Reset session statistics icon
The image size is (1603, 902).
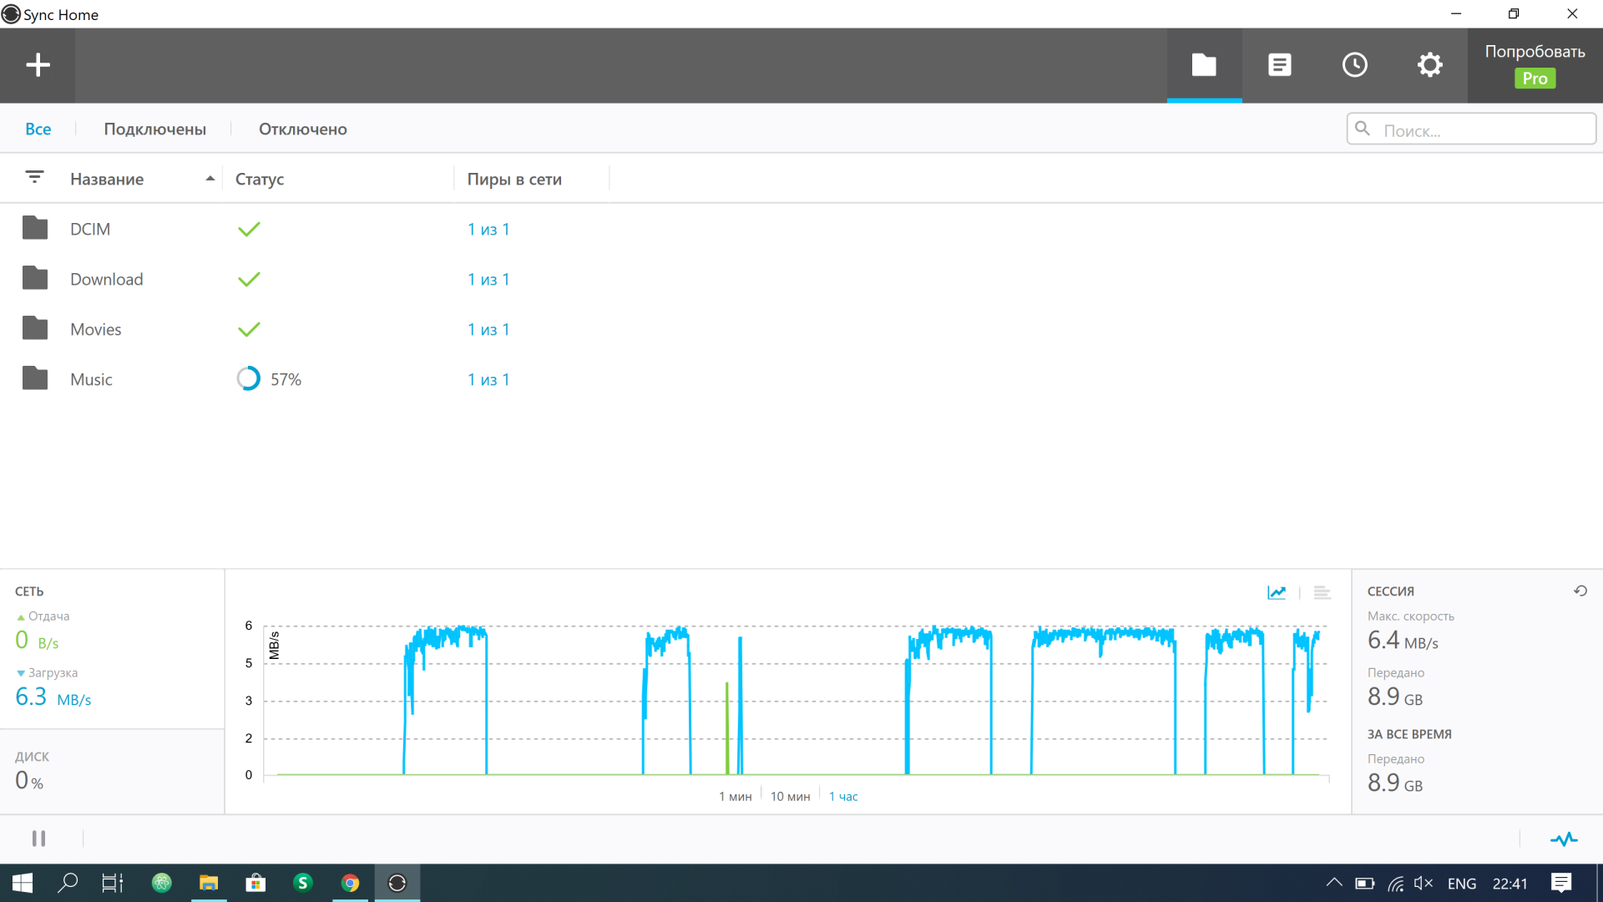[x=1580, y=590]
